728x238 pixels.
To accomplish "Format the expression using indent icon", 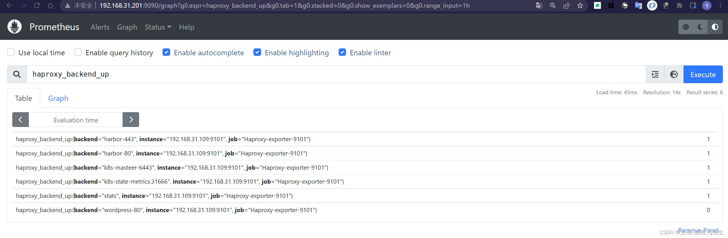I will (x=655, y=74).
